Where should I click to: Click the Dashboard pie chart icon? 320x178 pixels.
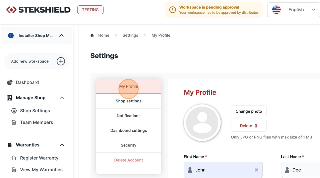click(x=10, y=82)
